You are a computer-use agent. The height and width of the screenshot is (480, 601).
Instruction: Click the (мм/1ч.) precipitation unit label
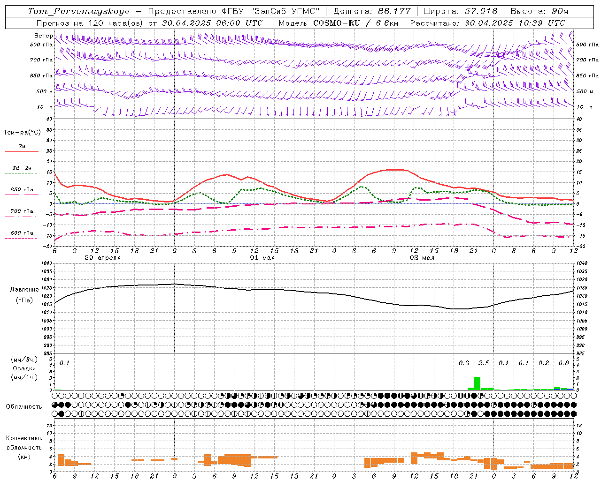point(24,377)
